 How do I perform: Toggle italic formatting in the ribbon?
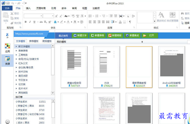tap(30, 22)
